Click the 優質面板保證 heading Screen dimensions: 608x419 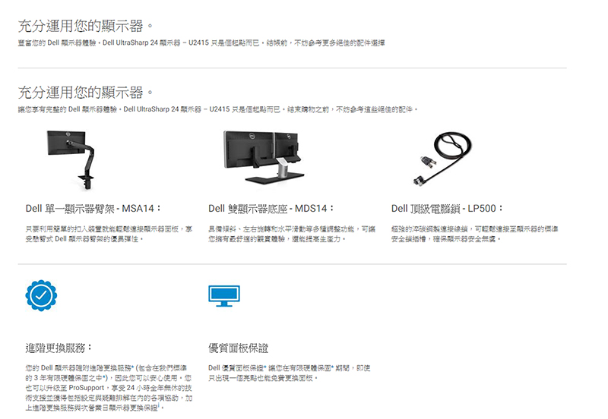(x=238, y=348)
